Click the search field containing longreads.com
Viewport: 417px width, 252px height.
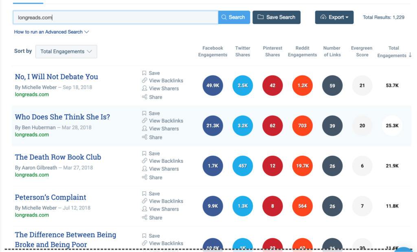116,18
